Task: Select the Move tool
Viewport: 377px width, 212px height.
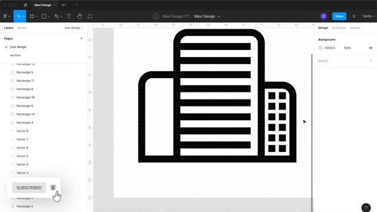Action: 19,16
